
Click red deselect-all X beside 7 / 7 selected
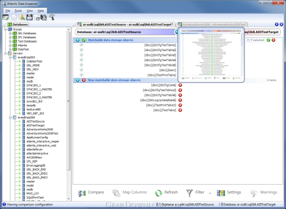tap(274, 40)
